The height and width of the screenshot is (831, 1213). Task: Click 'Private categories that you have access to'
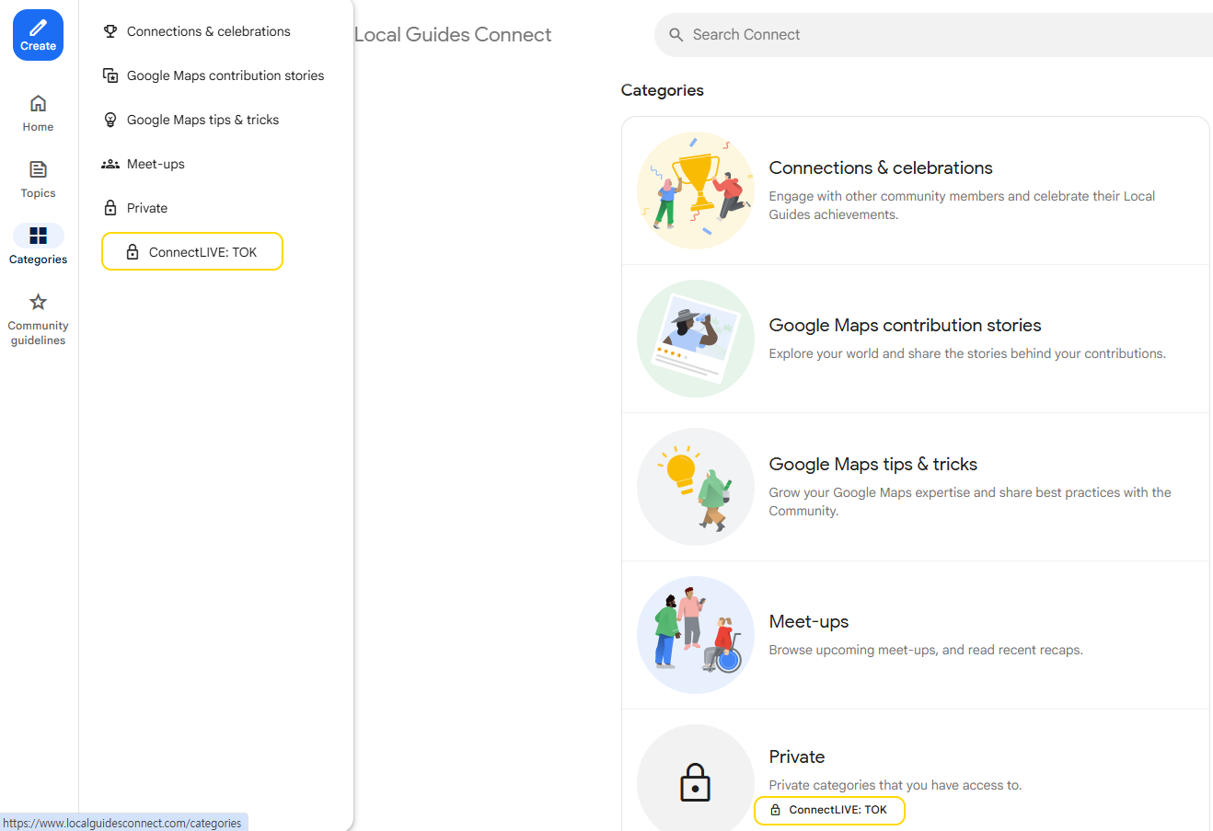click(895, 785)
